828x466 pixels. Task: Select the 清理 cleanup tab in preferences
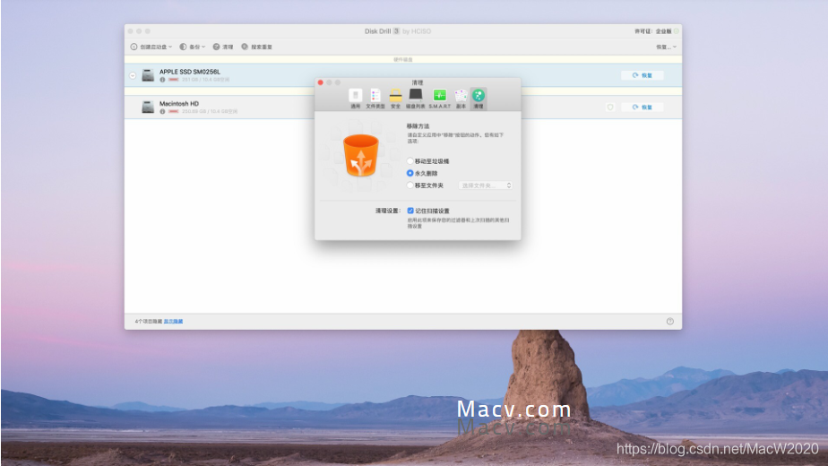pyautogui.click(x=479, y=99)
